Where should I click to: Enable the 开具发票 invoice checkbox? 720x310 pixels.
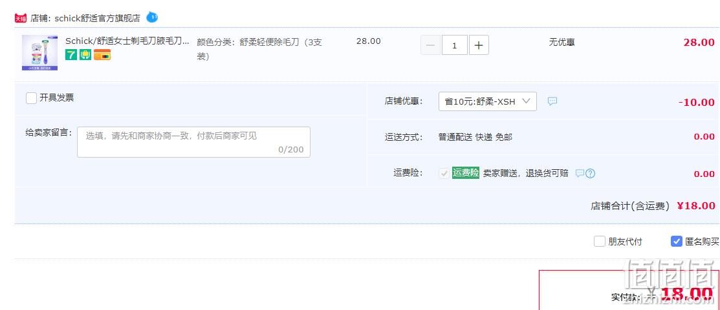(31, 98)
